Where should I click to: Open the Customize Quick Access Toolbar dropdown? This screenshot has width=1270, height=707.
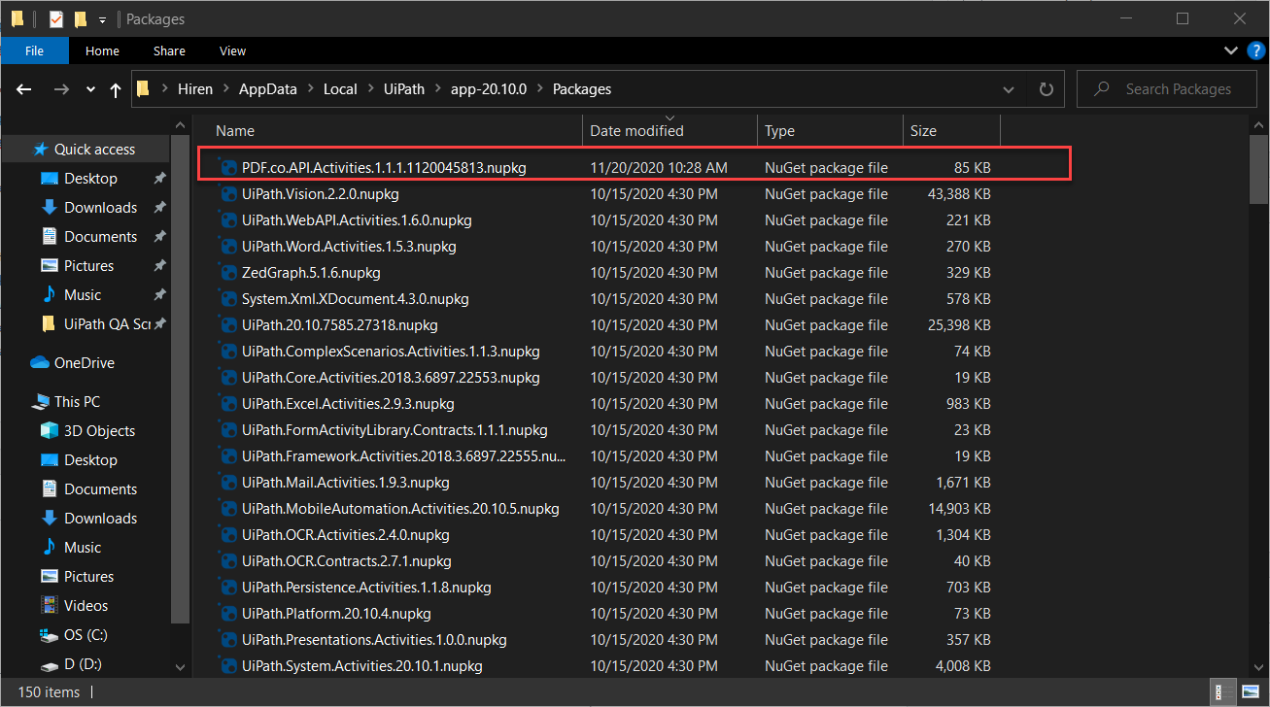coord(102,19)
